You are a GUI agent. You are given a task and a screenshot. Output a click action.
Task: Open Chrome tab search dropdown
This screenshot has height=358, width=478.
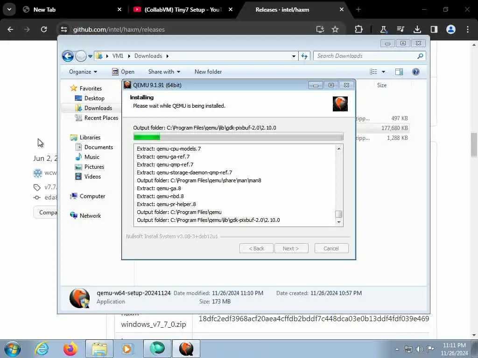pyautogui.click(x=9, y=9)
